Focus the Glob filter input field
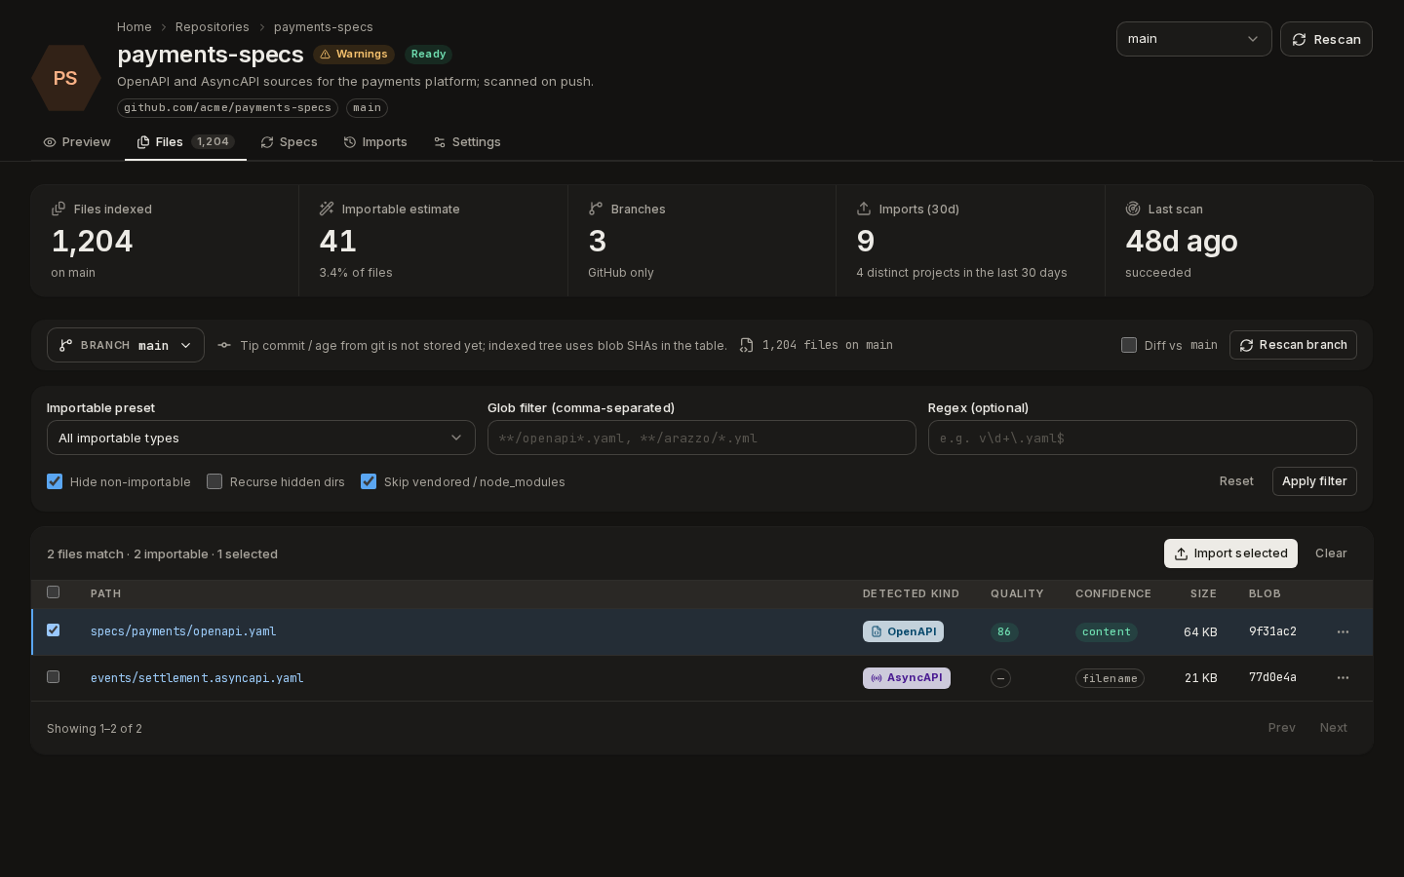 tap(702, 438)
